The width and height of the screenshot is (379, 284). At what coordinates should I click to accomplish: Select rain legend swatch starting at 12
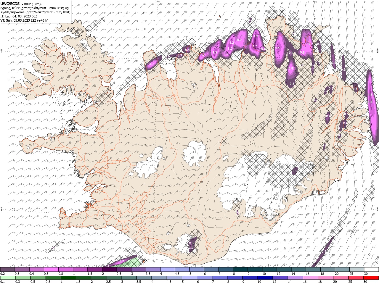[x=280, y=278]
